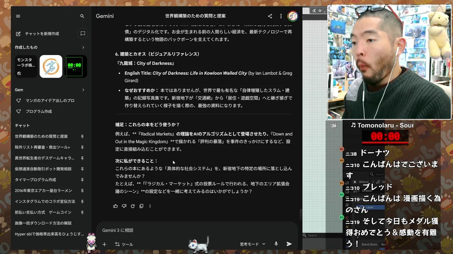Open the ツール tools menu
453x254 pixels.
pyautogui.click(x=124, y=244)
